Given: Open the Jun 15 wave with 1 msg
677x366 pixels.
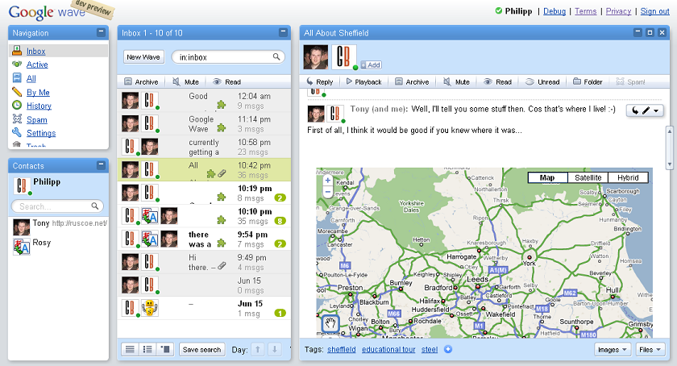Looking at the screenshot, I should coord(204,308).
